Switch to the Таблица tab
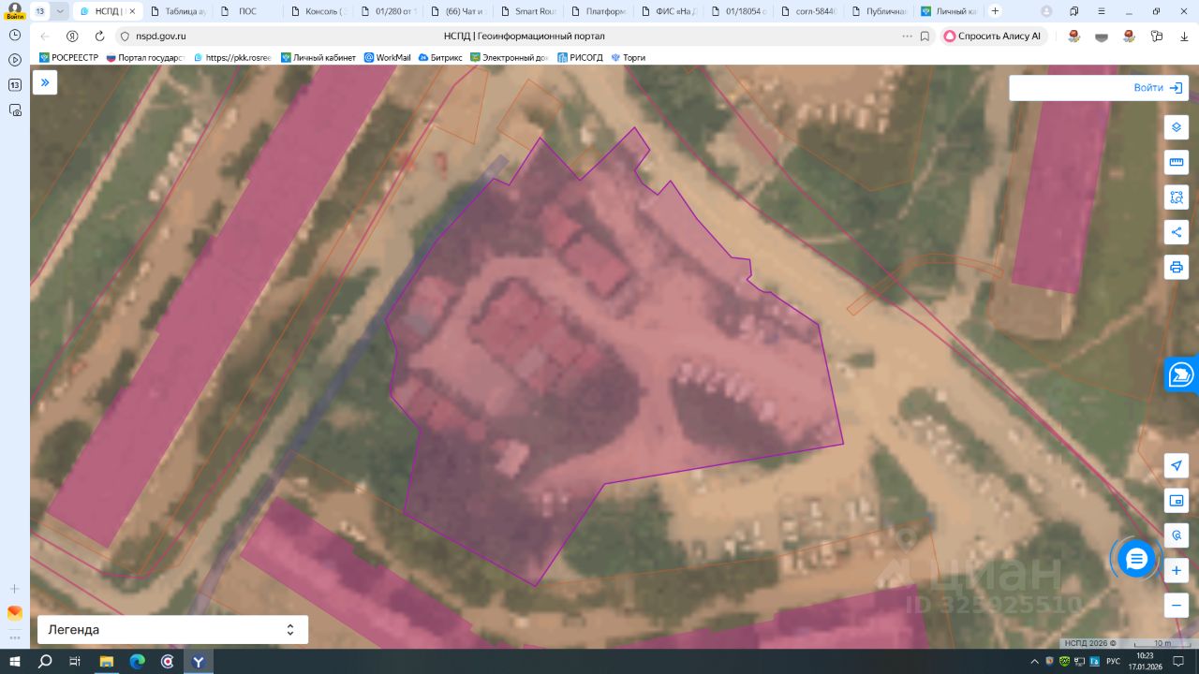The width and height of the screenshot is (1199, 674). [178, 11]
